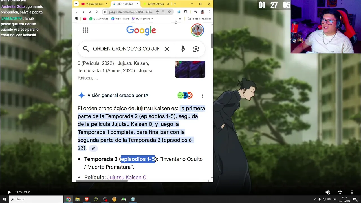Viewport: 361px width, 203px height.
Task: Open the AI overview sources icons
Action: point(185,95)
